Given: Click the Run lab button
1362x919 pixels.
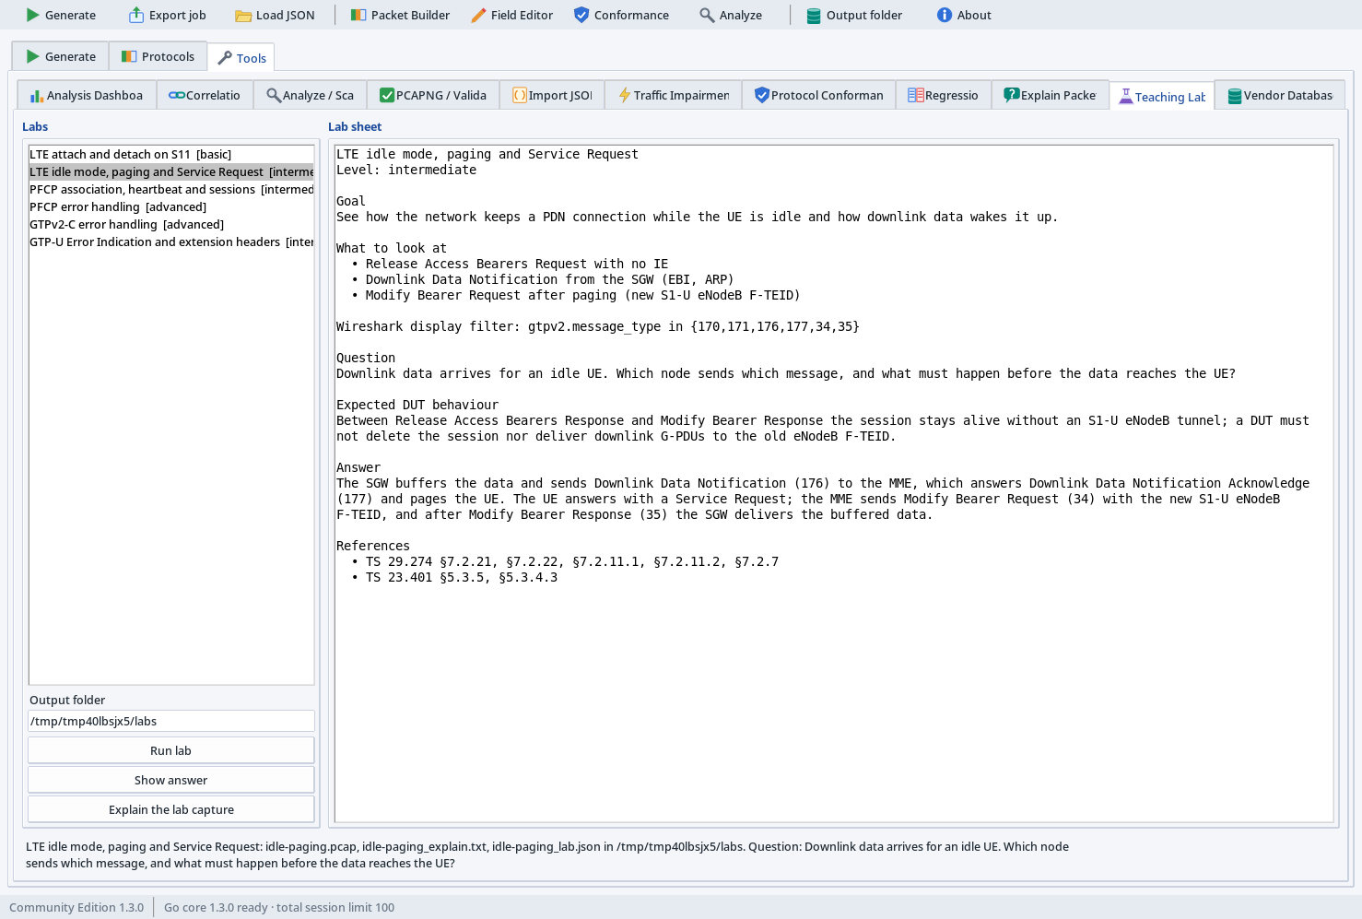Looking at the screenshot, I should point(171,750).
